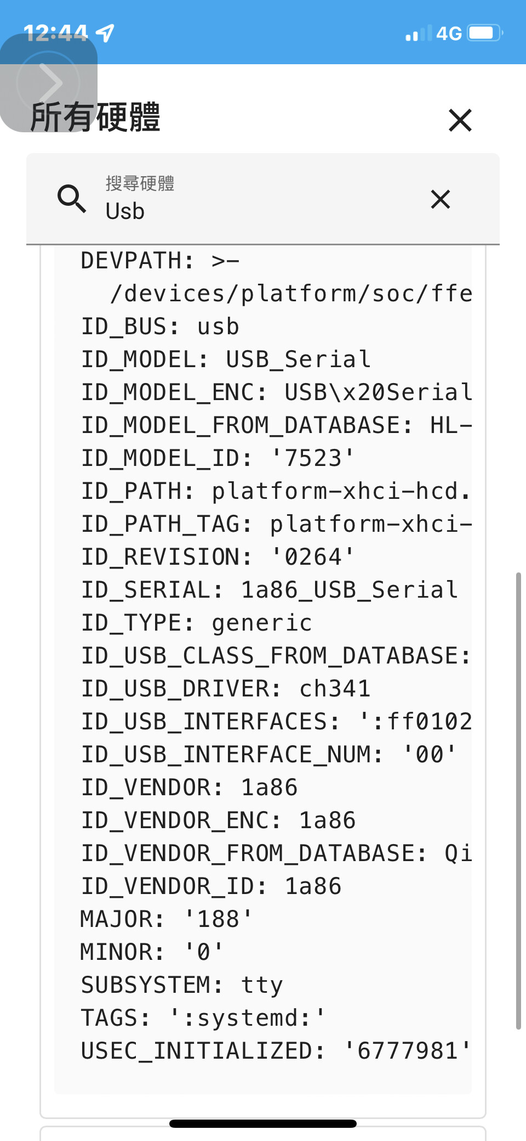The image size is (526, 1141).
Task: Click the vertical scrollbar thumb
Action: tap(518, 801)
